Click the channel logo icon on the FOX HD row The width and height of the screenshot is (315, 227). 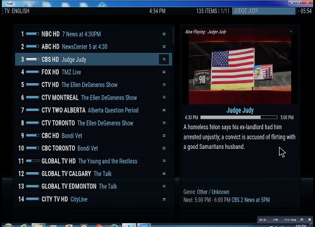point(164,72)
